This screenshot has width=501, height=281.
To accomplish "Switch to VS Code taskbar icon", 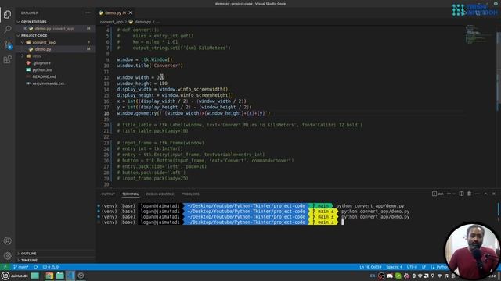I will pyautogui.click(x=70, y=276).
